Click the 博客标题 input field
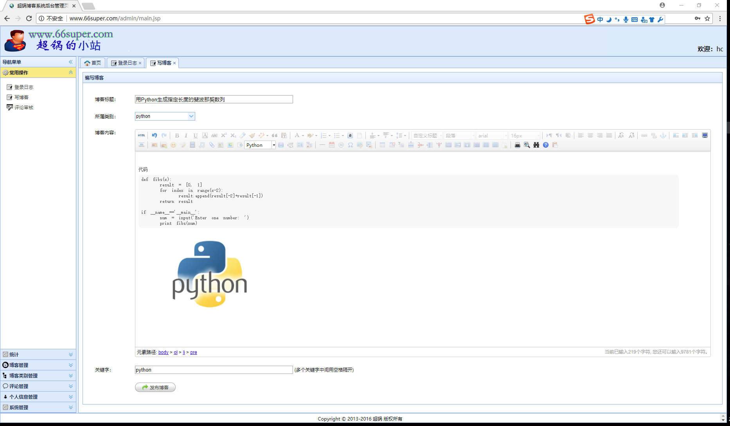 pos(214,99)
